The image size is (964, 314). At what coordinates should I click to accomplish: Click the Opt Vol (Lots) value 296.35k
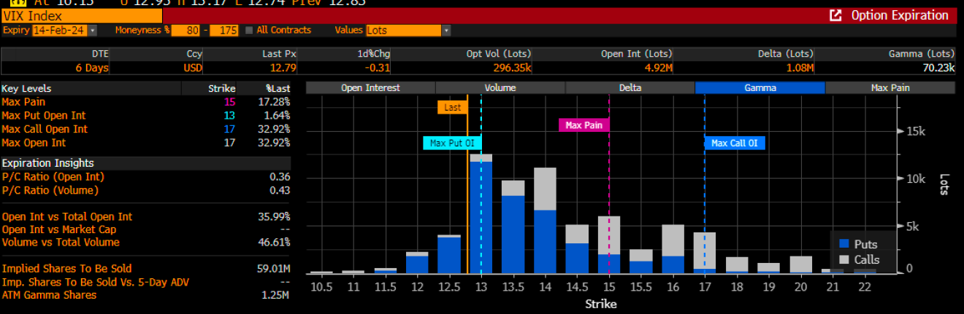pos(510,68)
